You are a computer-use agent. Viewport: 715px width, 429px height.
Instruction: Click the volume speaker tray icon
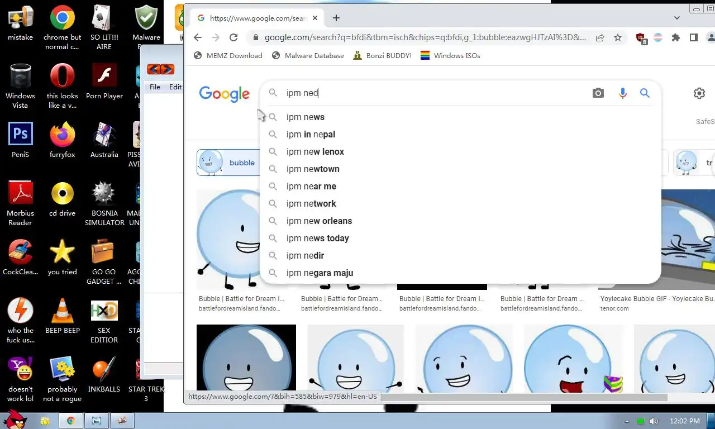654,421
